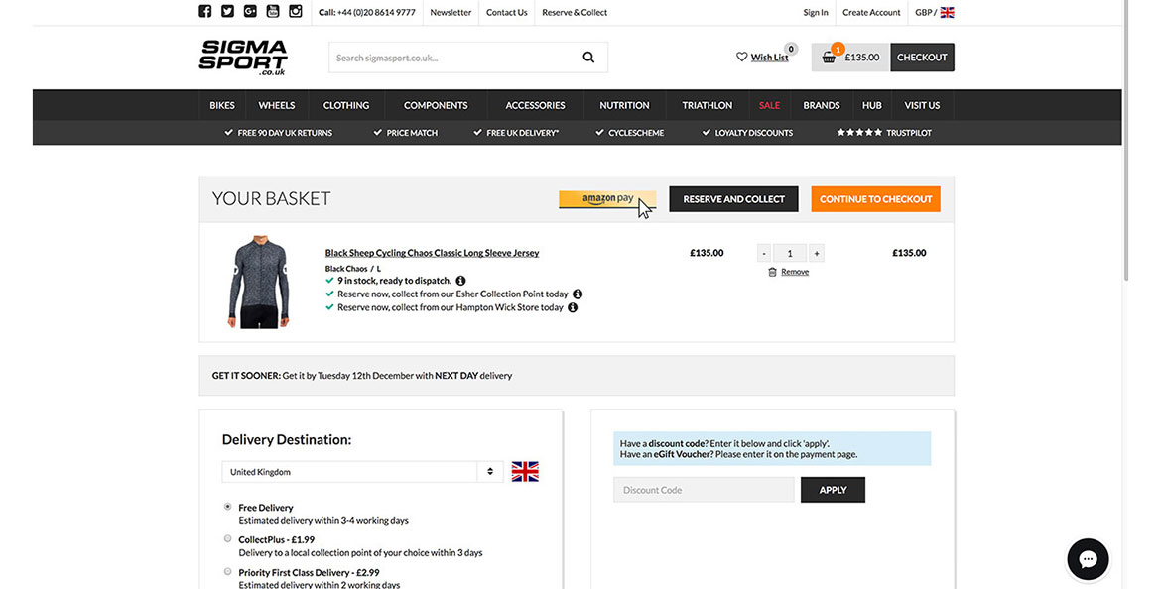Decrease jersey quantity with minus
Image resolution: width=1161 pixels, height=589 pixels.
(764, 253)
